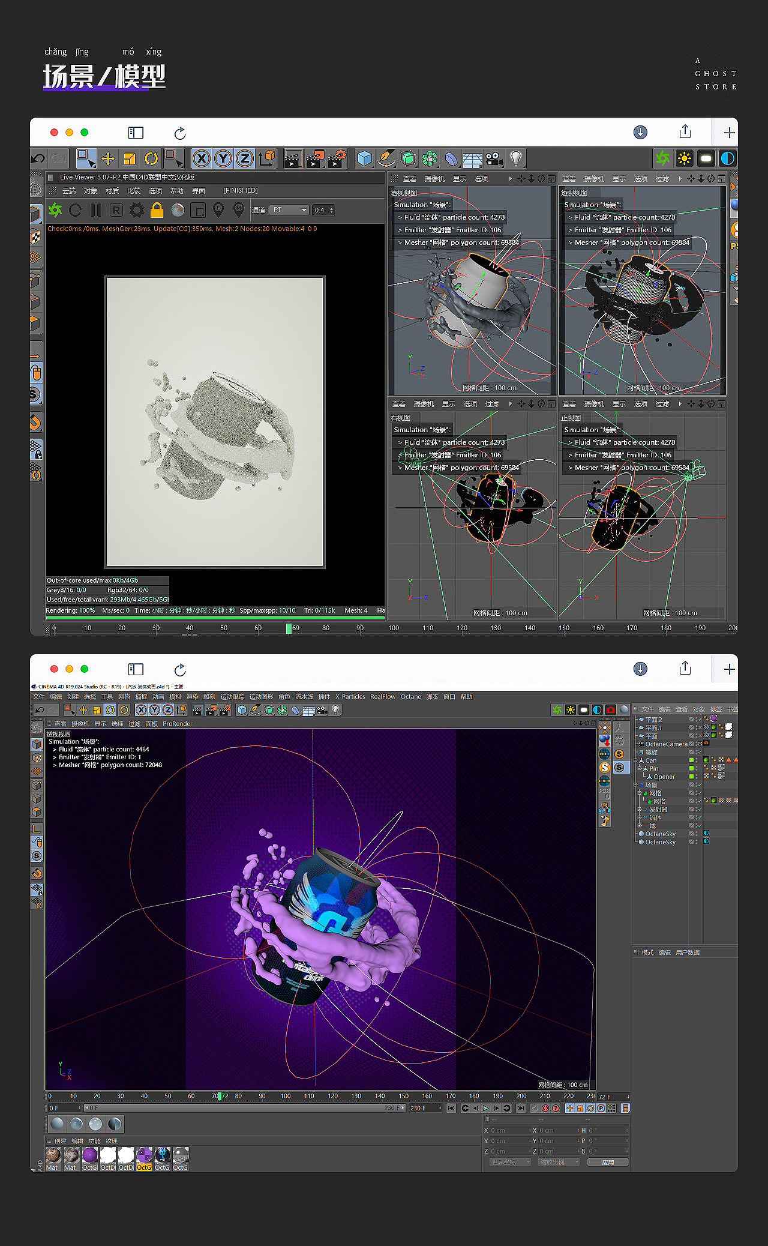Toggle the enable checkmark for 螺旋 object
The image size is (768, 1246).
click(x=699, y=752)
